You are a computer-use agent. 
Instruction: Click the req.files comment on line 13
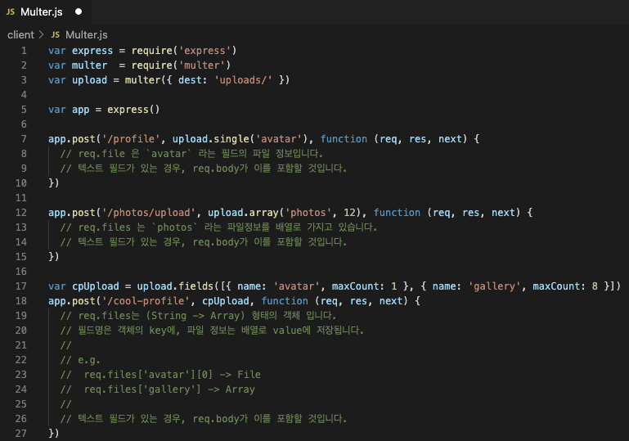(x=218, y=227)
